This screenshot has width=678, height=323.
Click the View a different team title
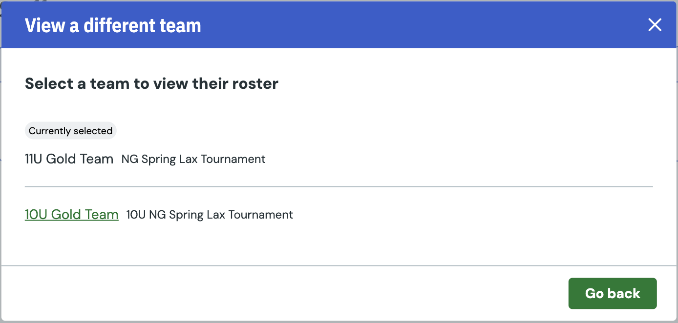pos(113,25)
